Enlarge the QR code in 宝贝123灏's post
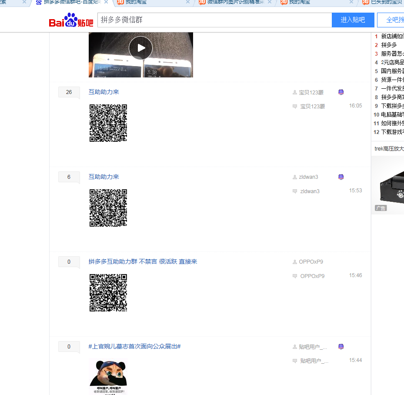 click(x=108, y=123)
